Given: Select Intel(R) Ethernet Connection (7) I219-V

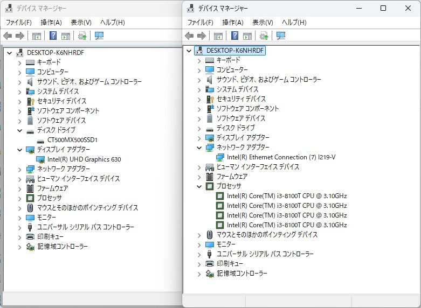Looking at the screenshot, I should tap(281, 157).
